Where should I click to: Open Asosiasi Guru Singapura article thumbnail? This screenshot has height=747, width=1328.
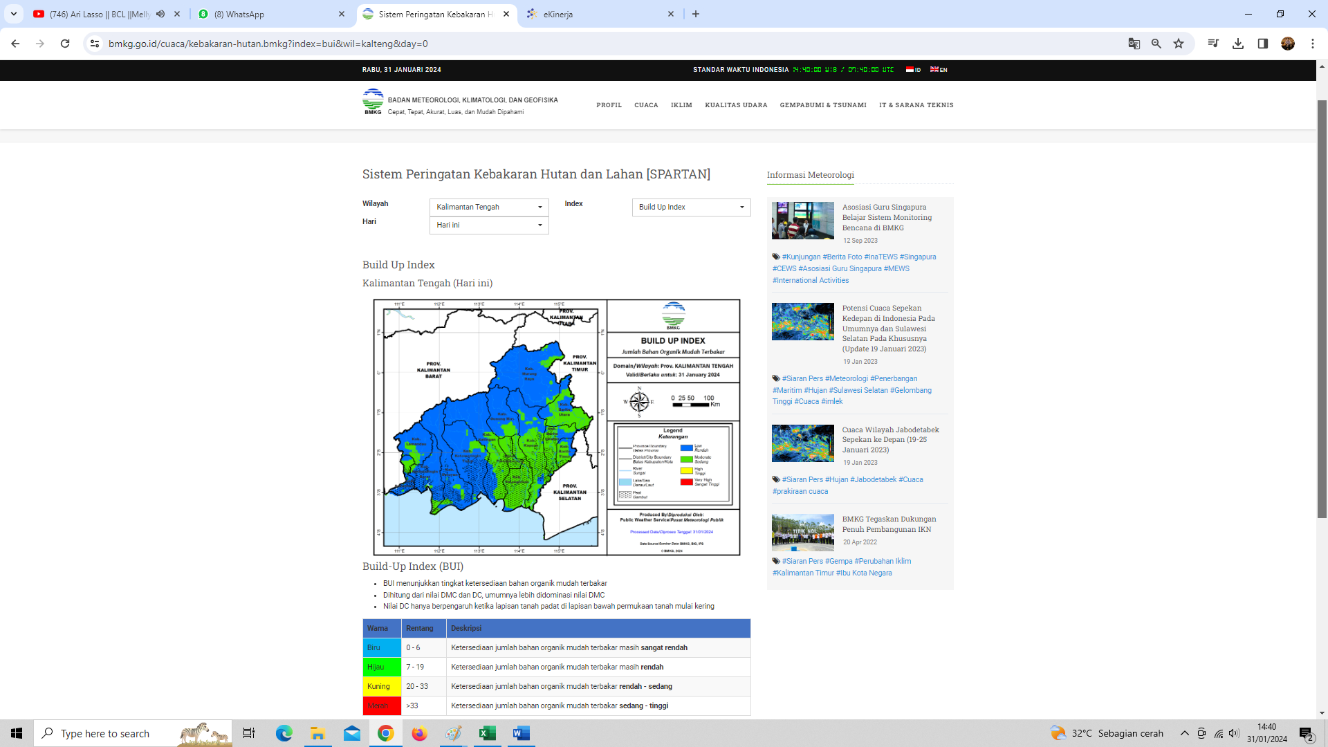pos(803,221)
